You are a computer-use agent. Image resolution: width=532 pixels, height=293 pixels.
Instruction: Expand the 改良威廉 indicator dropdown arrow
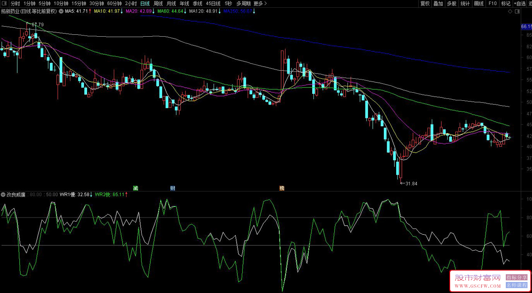coord(4,195)
